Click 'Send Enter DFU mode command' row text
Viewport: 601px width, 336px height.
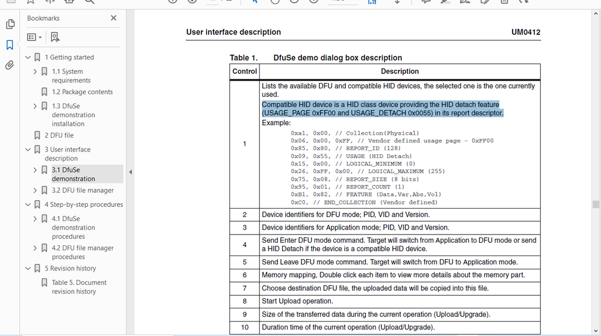click(x=399, y=245)
